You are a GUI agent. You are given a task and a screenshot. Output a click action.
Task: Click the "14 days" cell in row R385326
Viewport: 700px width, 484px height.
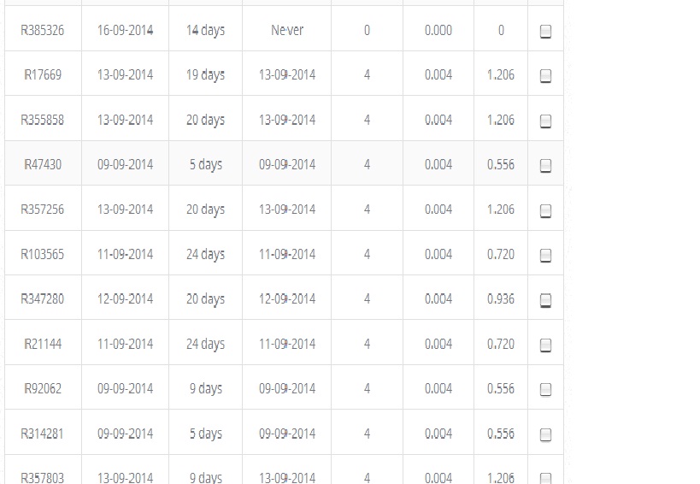205,30
